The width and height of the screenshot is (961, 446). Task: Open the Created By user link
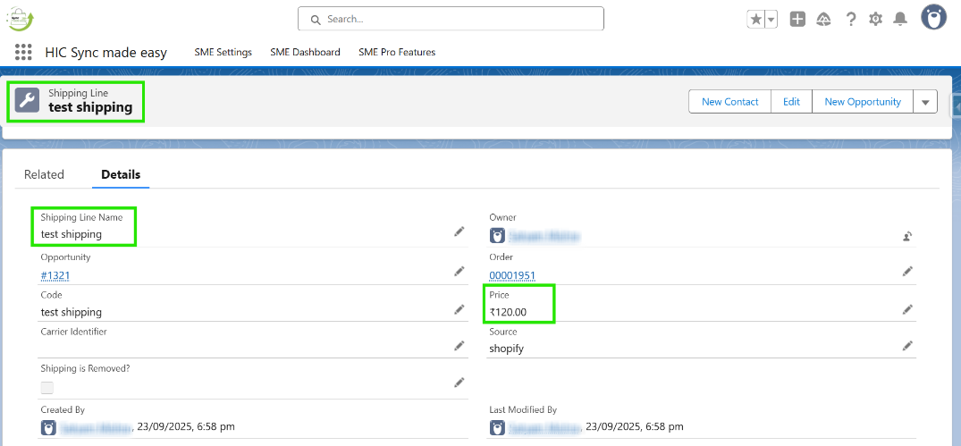click(96, 427)
